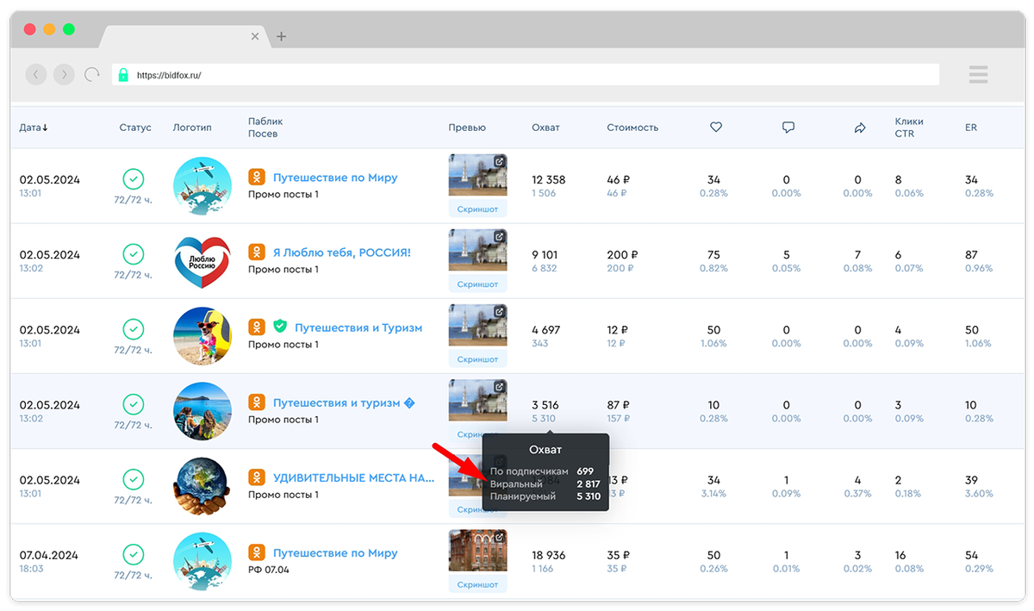Viewport: 1034px width, 611px height.
Task: Click status checkmark in УДИВИТЕЛЬНЫЕ МЕСТА row
Action: (133, 479)
